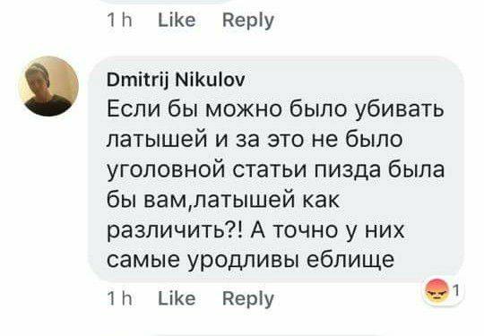Click the word 'Если' starting the comment
Image resolution: width=484 pixels, height=336 pixels.
coord(133,108)
